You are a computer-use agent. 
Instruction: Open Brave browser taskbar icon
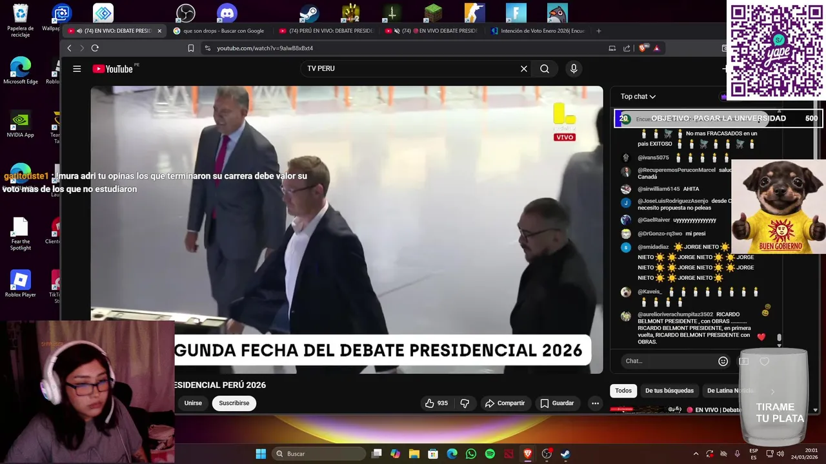[528, 454]
